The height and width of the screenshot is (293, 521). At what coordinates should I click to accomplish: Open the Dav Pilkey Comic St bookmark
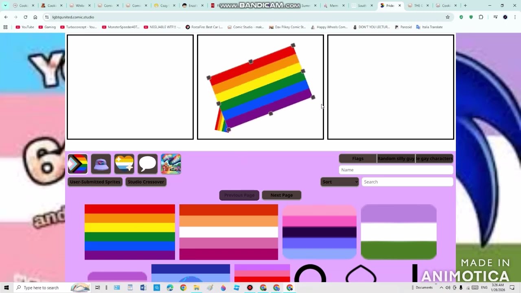click(x=287, y=27)
